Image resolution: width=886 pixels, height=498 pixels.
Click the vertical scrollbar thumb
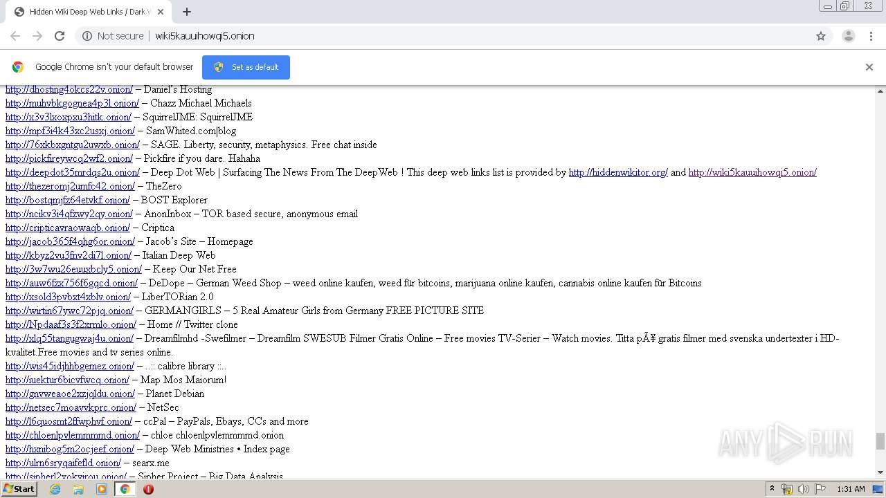pyautogui.click(x=880, y=441)
